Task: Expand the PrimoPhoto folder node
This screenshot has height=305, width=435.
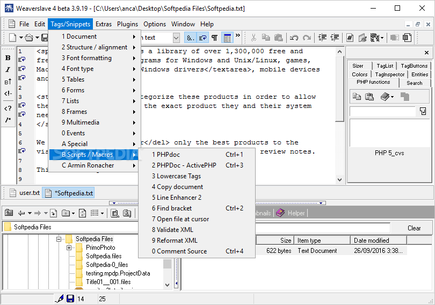Action: click(69, 248)
